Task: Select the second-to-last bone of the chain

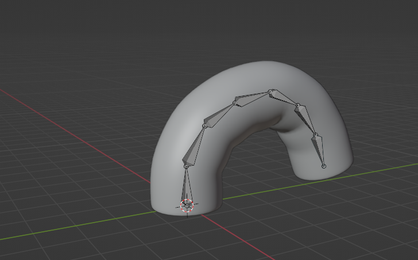Action: (306, 119)
